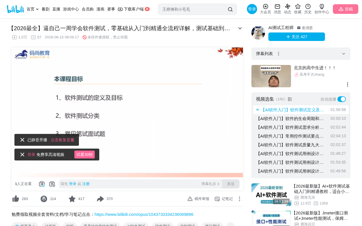Open 会员购 in navigation

click(x=88, y=9)
